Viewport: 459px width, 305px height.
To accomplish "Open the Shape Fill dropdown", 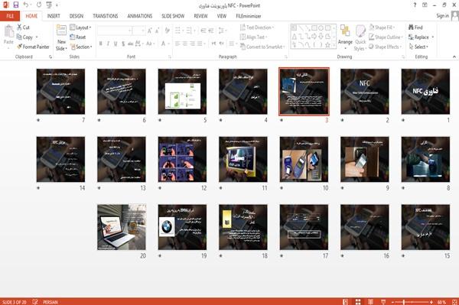I will (x=382, y=28).
